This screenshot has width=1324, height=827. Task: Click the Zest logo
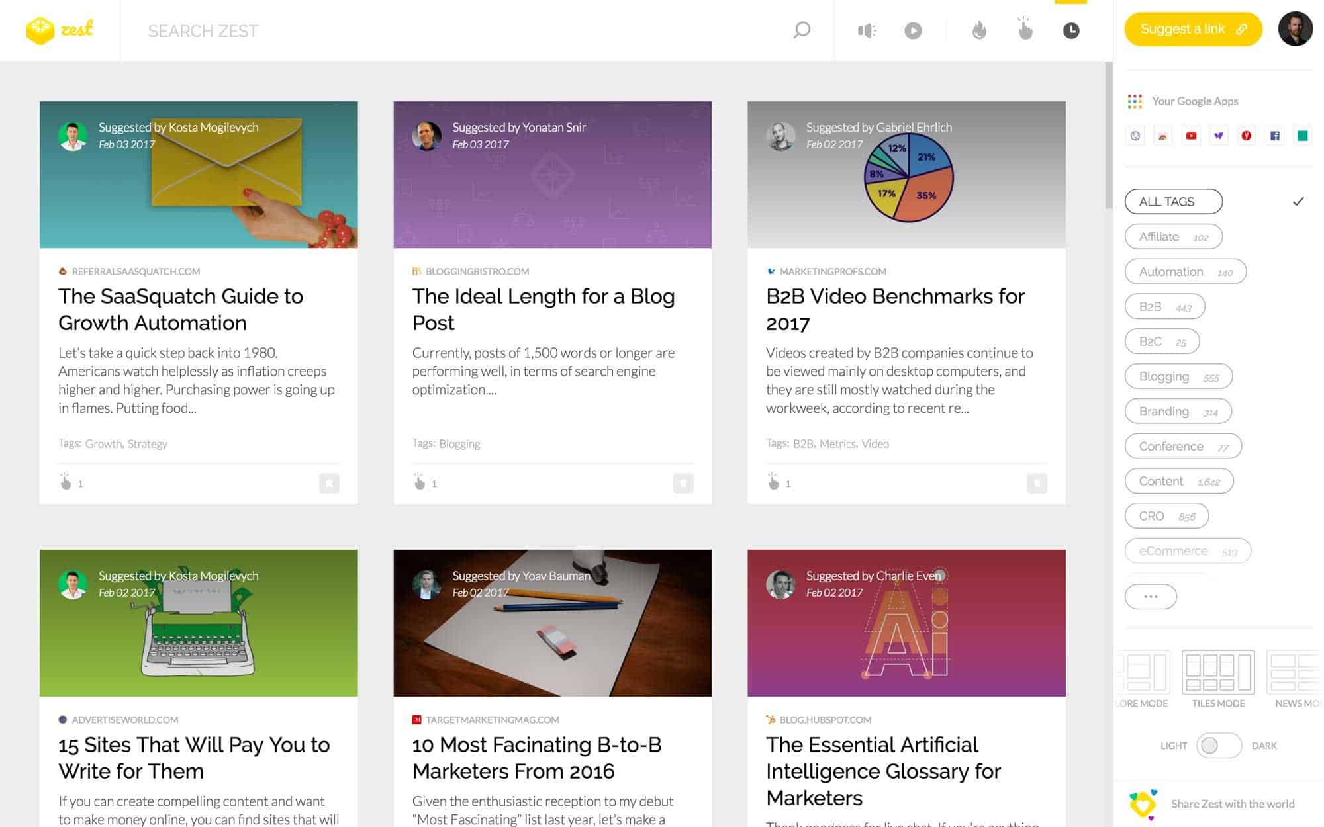pos(60,30)
